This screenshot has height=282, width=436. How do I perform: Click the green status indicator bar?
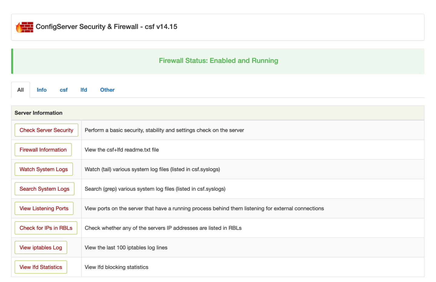12,61
